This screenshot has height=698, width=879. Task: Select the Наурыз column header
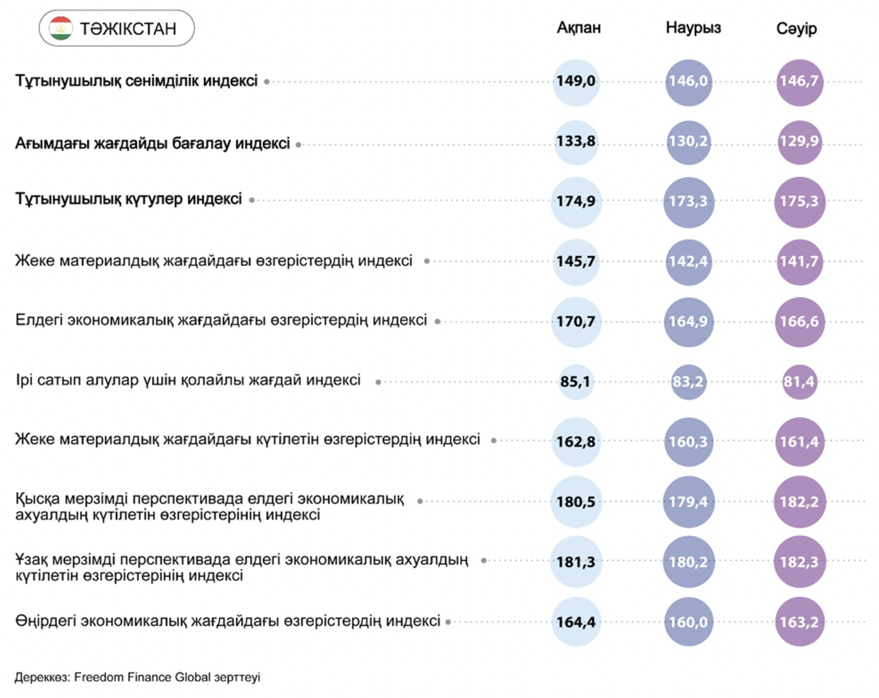[x=693, y=28]
